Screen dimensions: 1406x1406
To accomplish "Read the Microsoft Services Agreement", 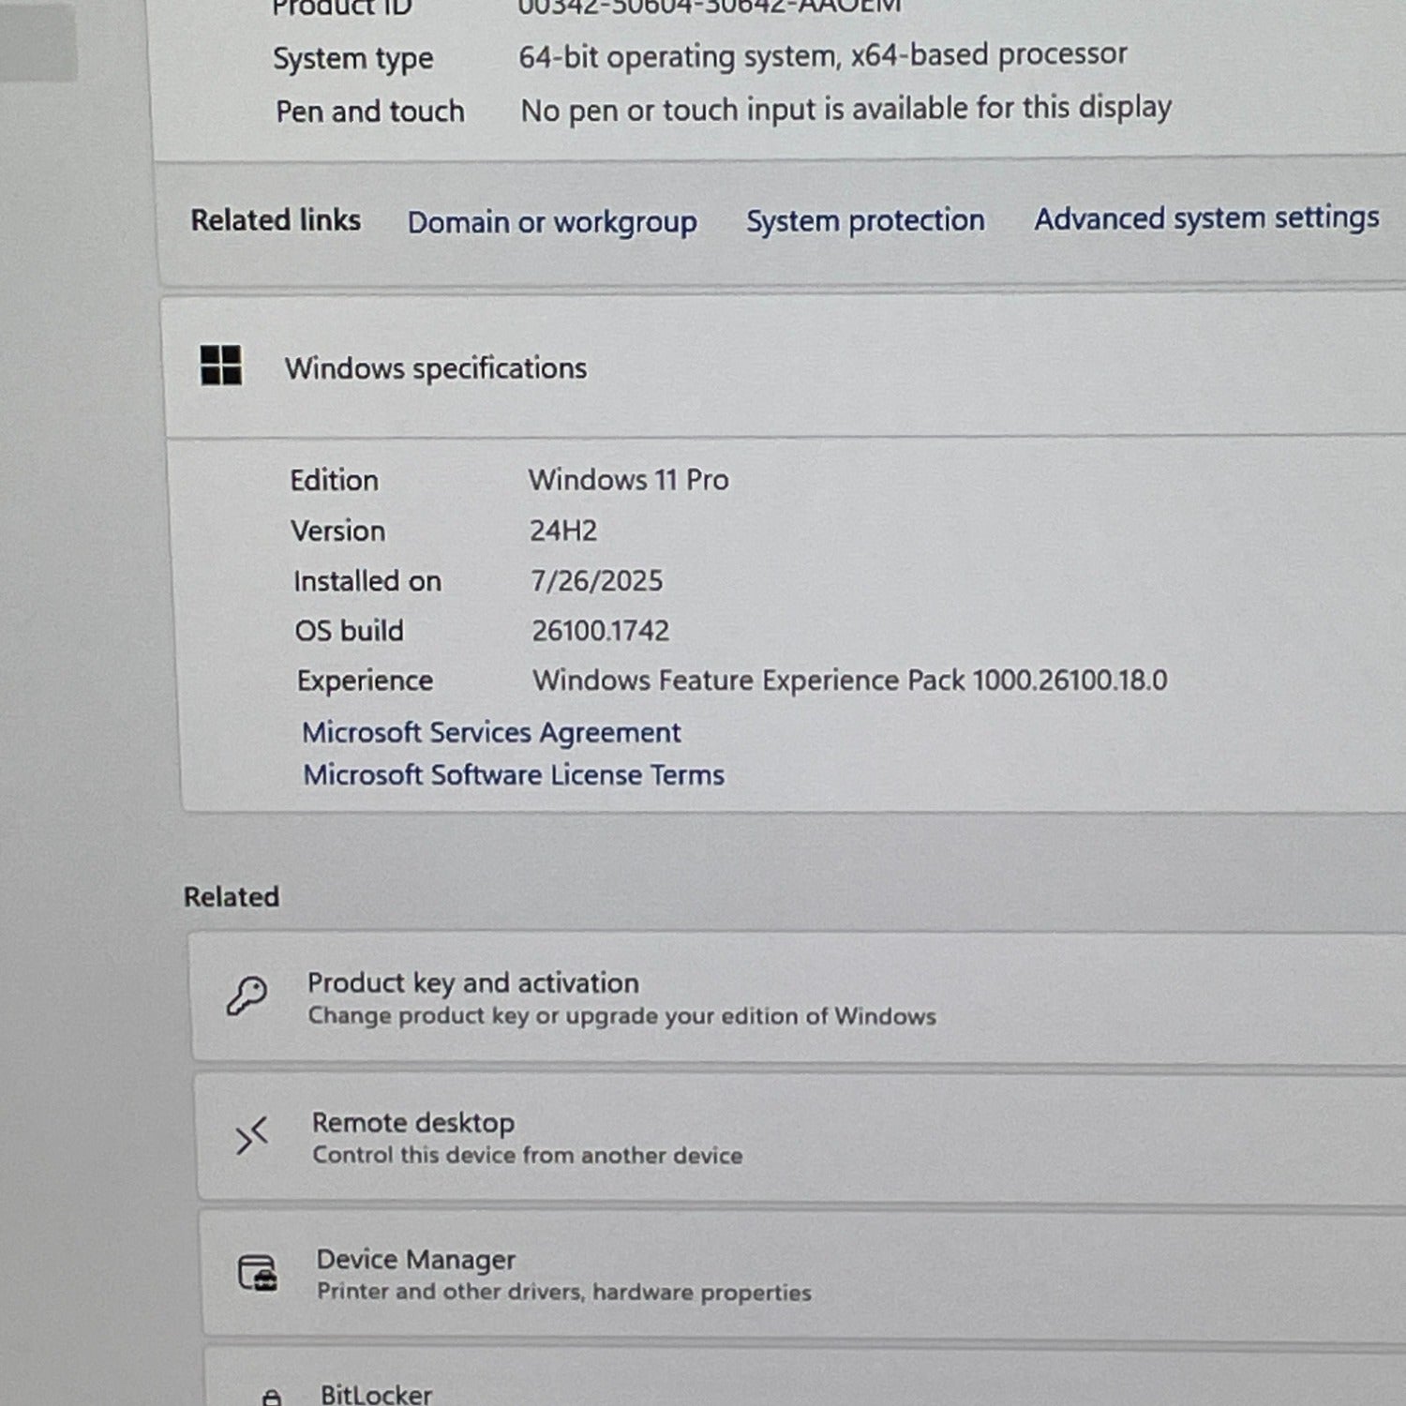I will point(491,732).
